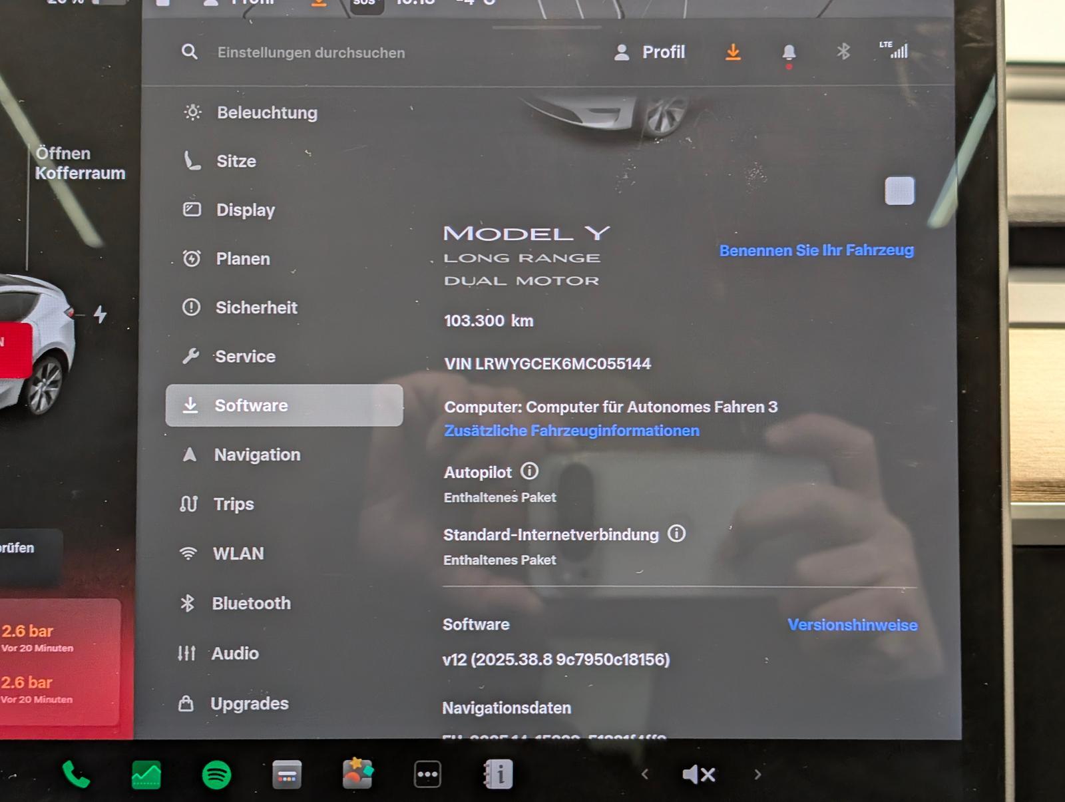Unmute audio with the speaker icon
Image resolution: width=1065 pixels, height=802 pixels.
coord(699,774)
